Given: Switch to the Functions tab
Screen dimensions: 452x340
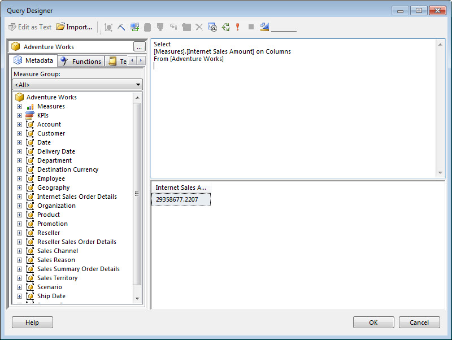Looking at the screenshot, I should click(81, 61).
